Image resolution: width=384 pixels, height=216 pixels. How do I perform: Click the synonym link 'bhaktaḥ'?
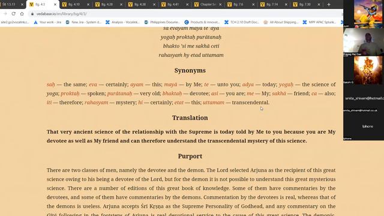[172, 94]
